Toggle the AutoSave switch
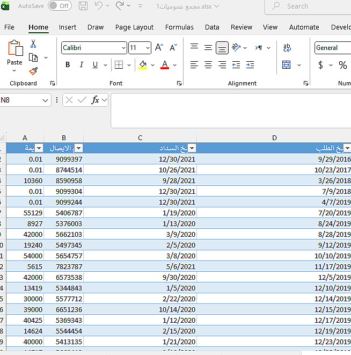 point(60,6)
